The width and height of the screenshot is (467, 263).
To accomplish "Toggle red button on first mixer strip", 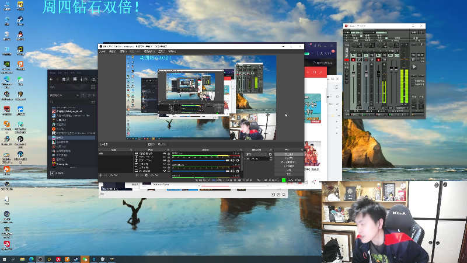I will click(353, 60).
